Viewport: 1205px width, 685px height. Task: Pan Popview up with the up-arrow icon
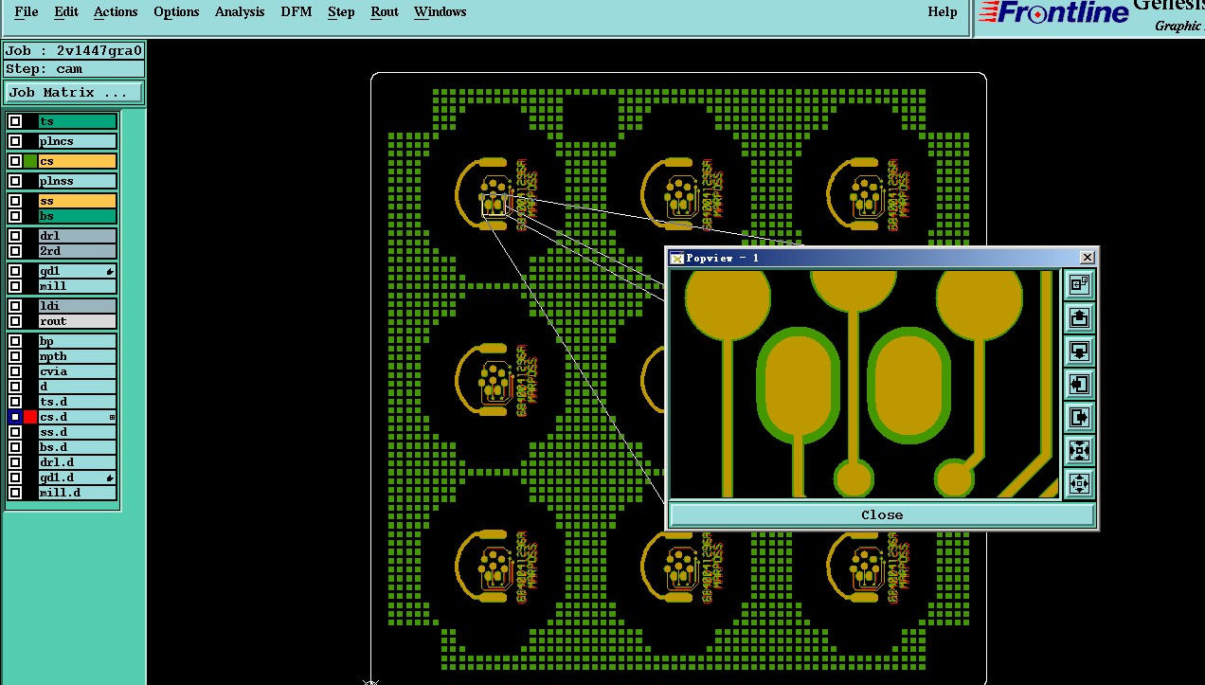1079,317
